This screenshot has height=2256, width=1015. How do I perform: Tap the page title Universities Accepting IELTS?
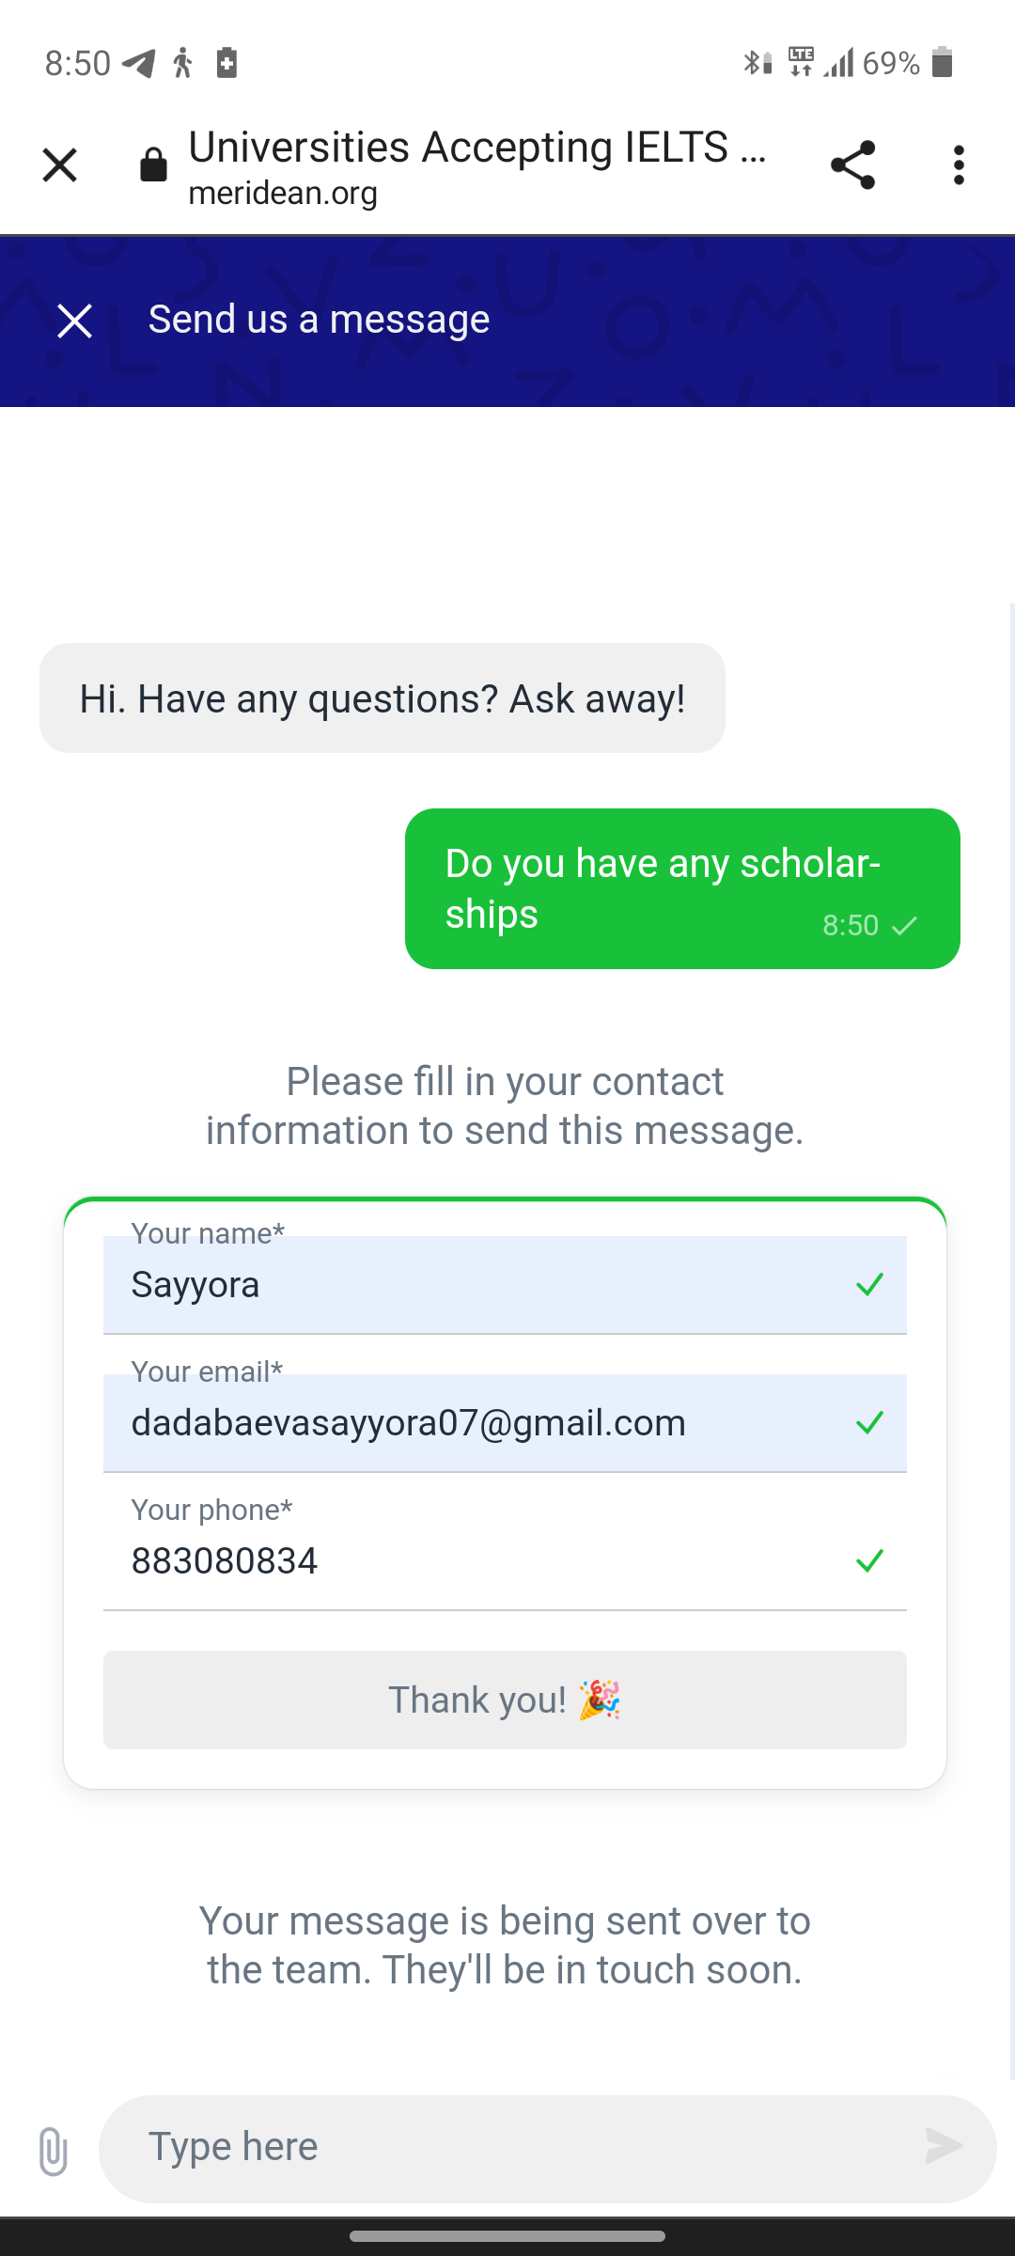[477, 148]
